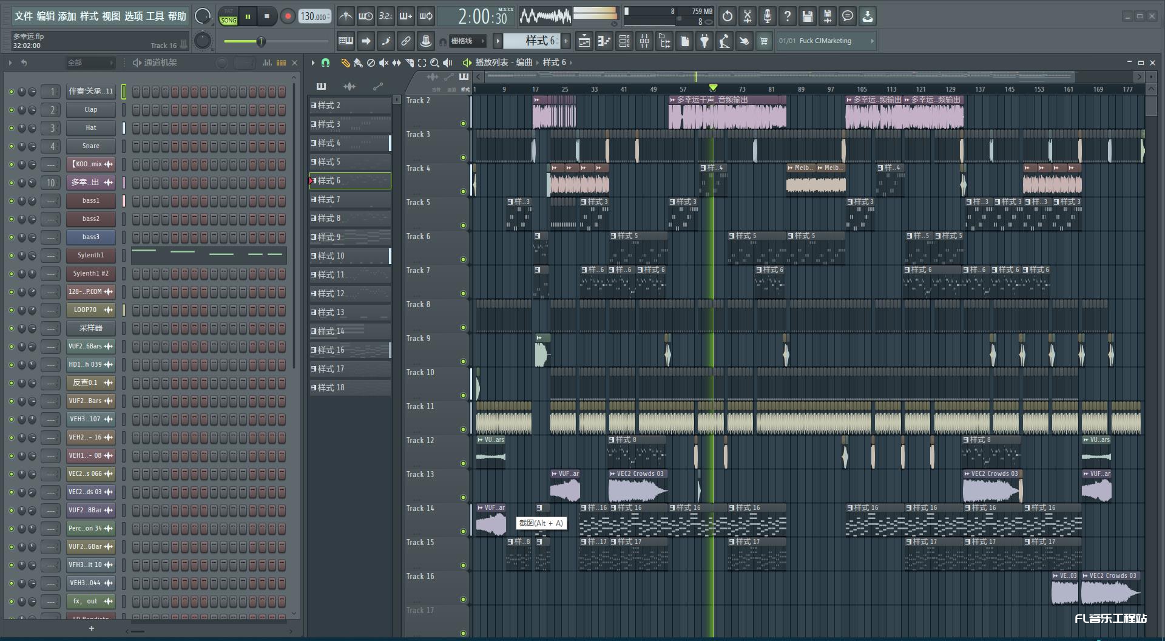The image size is (1165, 641).
Task: Mute playlist Track 14
Action: [464, 532]
